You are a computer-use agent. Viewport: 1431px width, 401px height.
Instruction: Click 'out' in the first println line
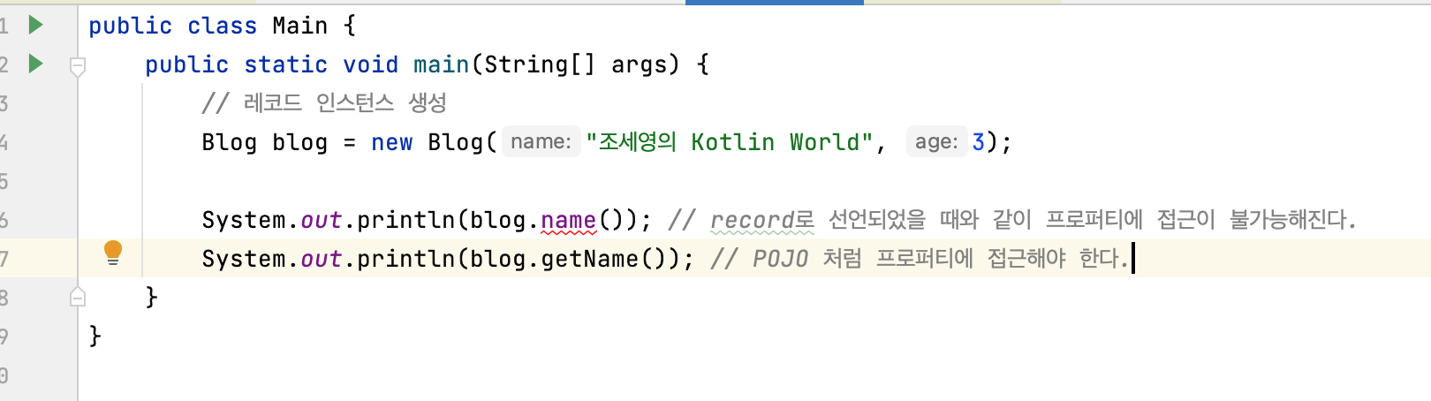tap(321, 220)
